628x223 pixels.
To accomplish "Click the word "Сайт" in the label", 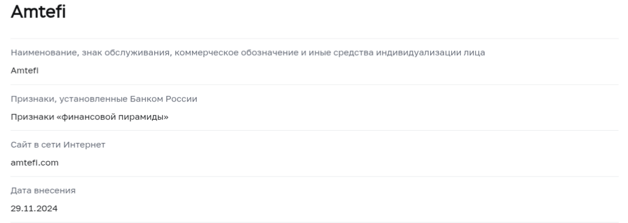I will [x=20, y=145].
